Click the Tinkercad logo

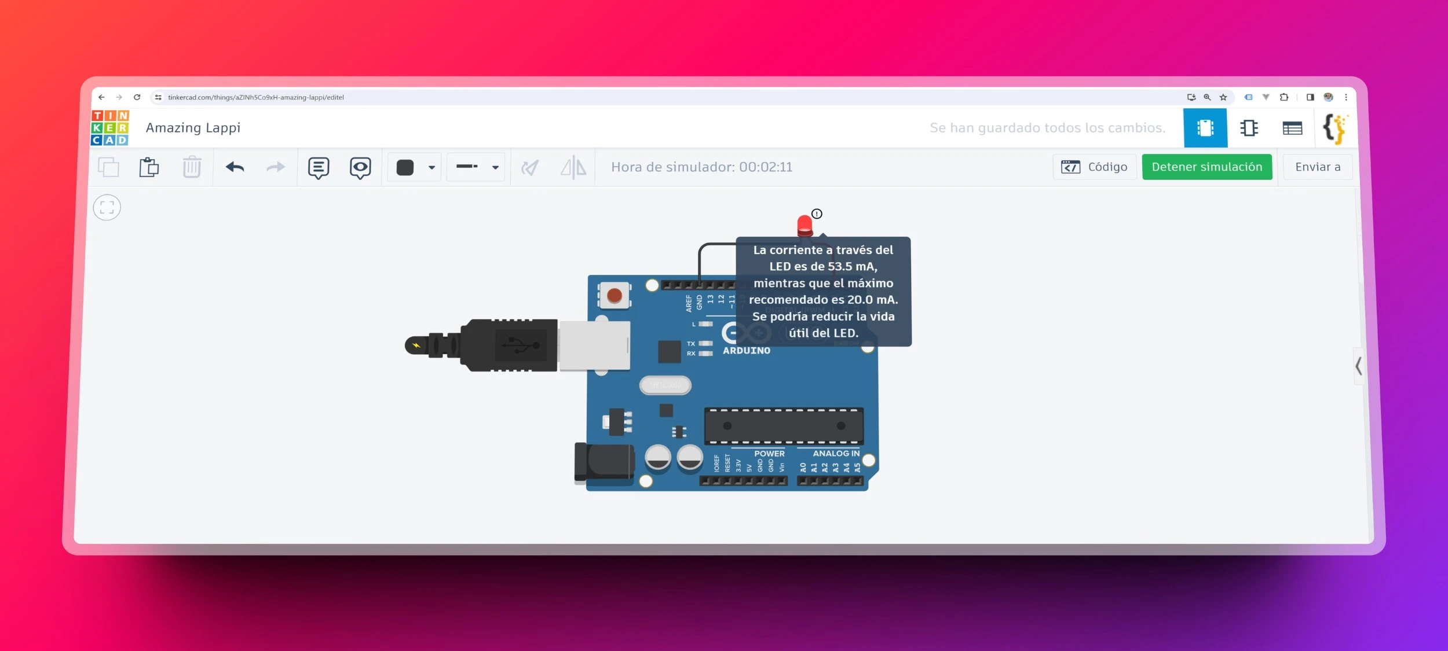coord(110,128)
